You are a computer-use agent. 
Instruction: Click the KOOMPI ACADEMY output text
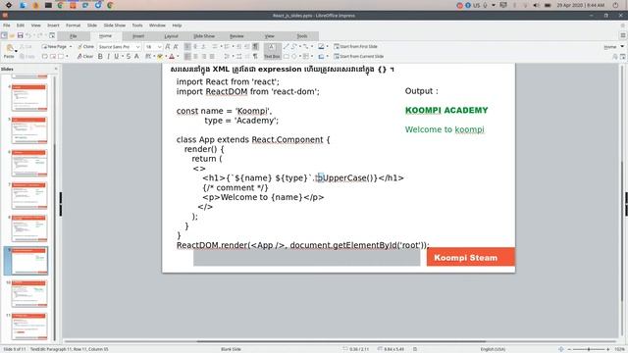click(446, 110)
